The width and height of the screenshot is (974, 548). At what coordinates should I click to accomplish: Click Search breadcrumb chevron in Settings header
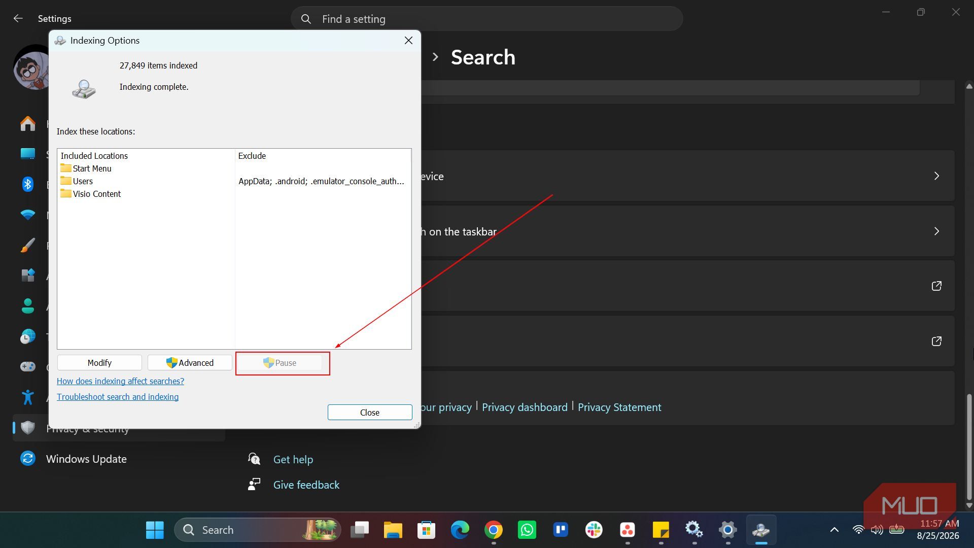pos(435,57)
